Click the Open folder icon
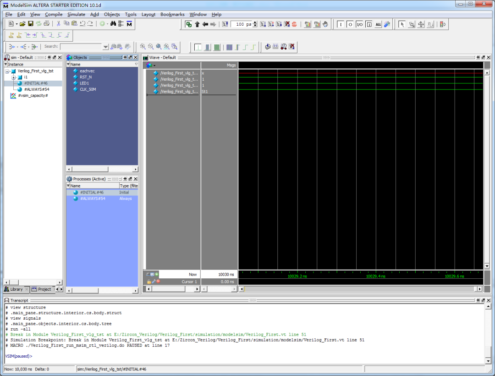Image resolution: width=495 pixels, height=376 pixels. point(22,24)
